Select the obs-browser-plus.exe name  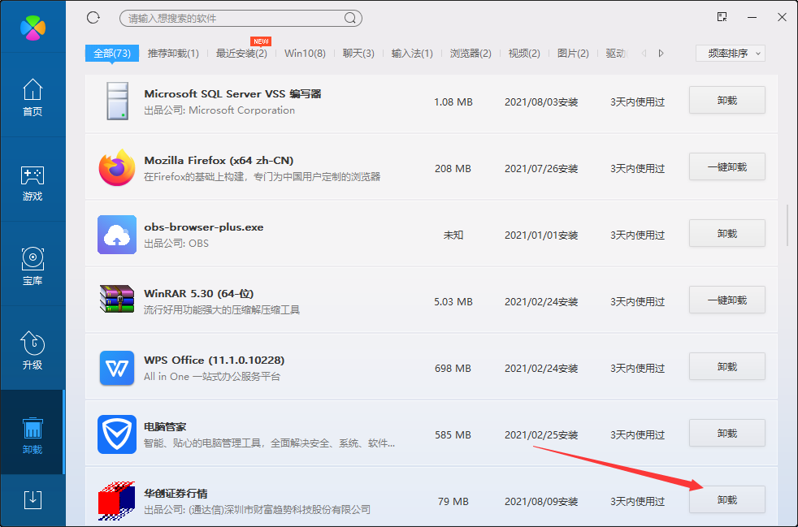point(204,227)
